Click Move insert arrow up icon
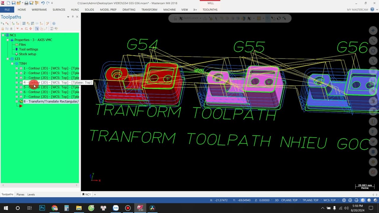Image resolution: width=379 pixels, height=213 pixels. click(x=22, y=29)
